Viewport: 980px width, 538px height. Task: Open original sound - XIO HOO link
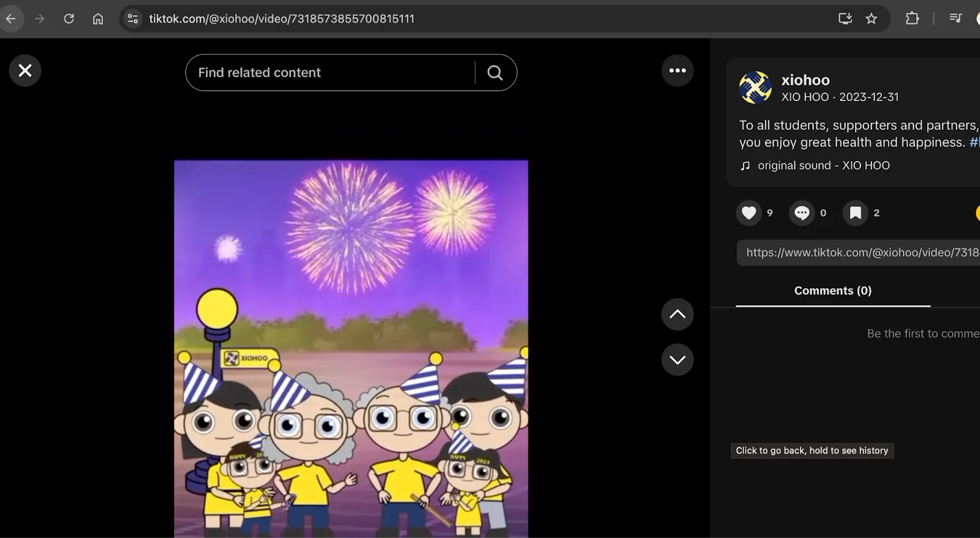(x=823, y=166)
